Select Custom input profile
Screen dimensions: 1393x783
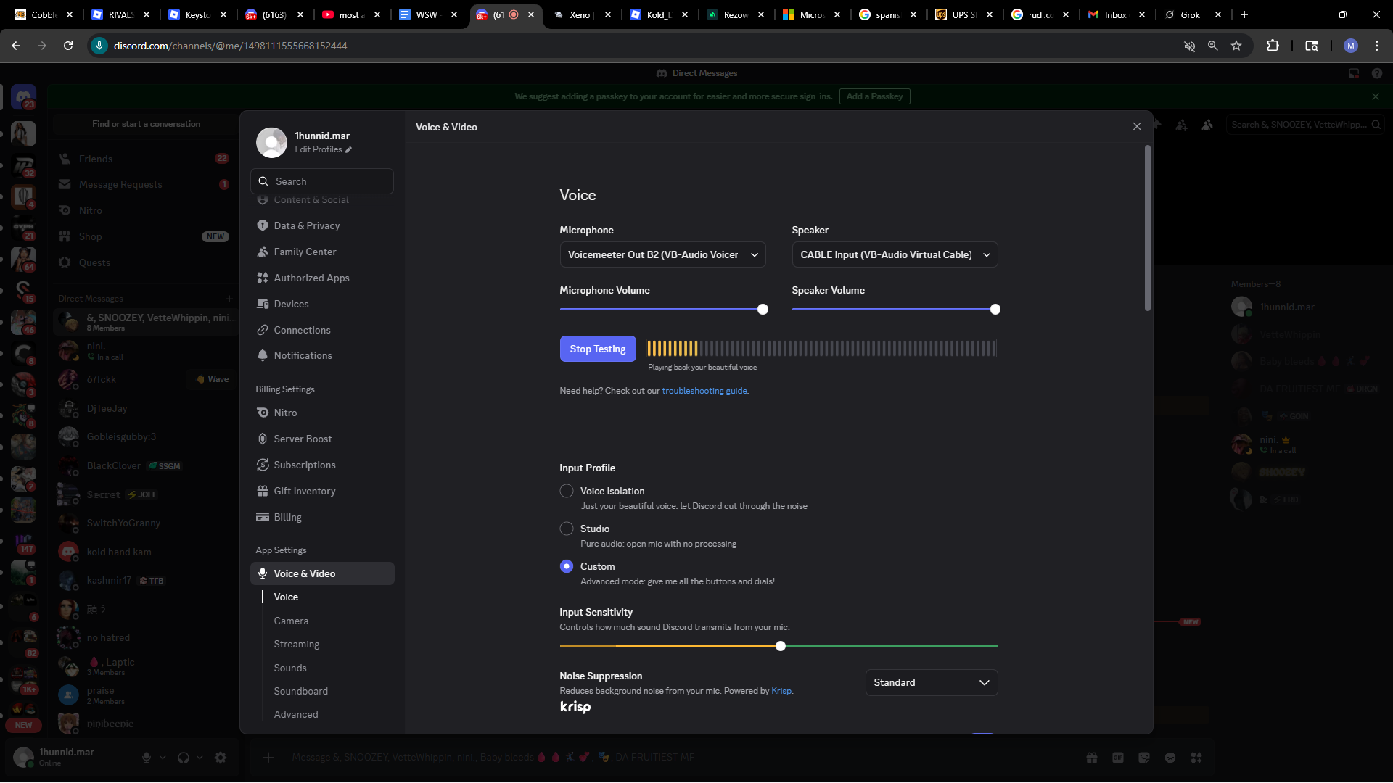point(567,566)
